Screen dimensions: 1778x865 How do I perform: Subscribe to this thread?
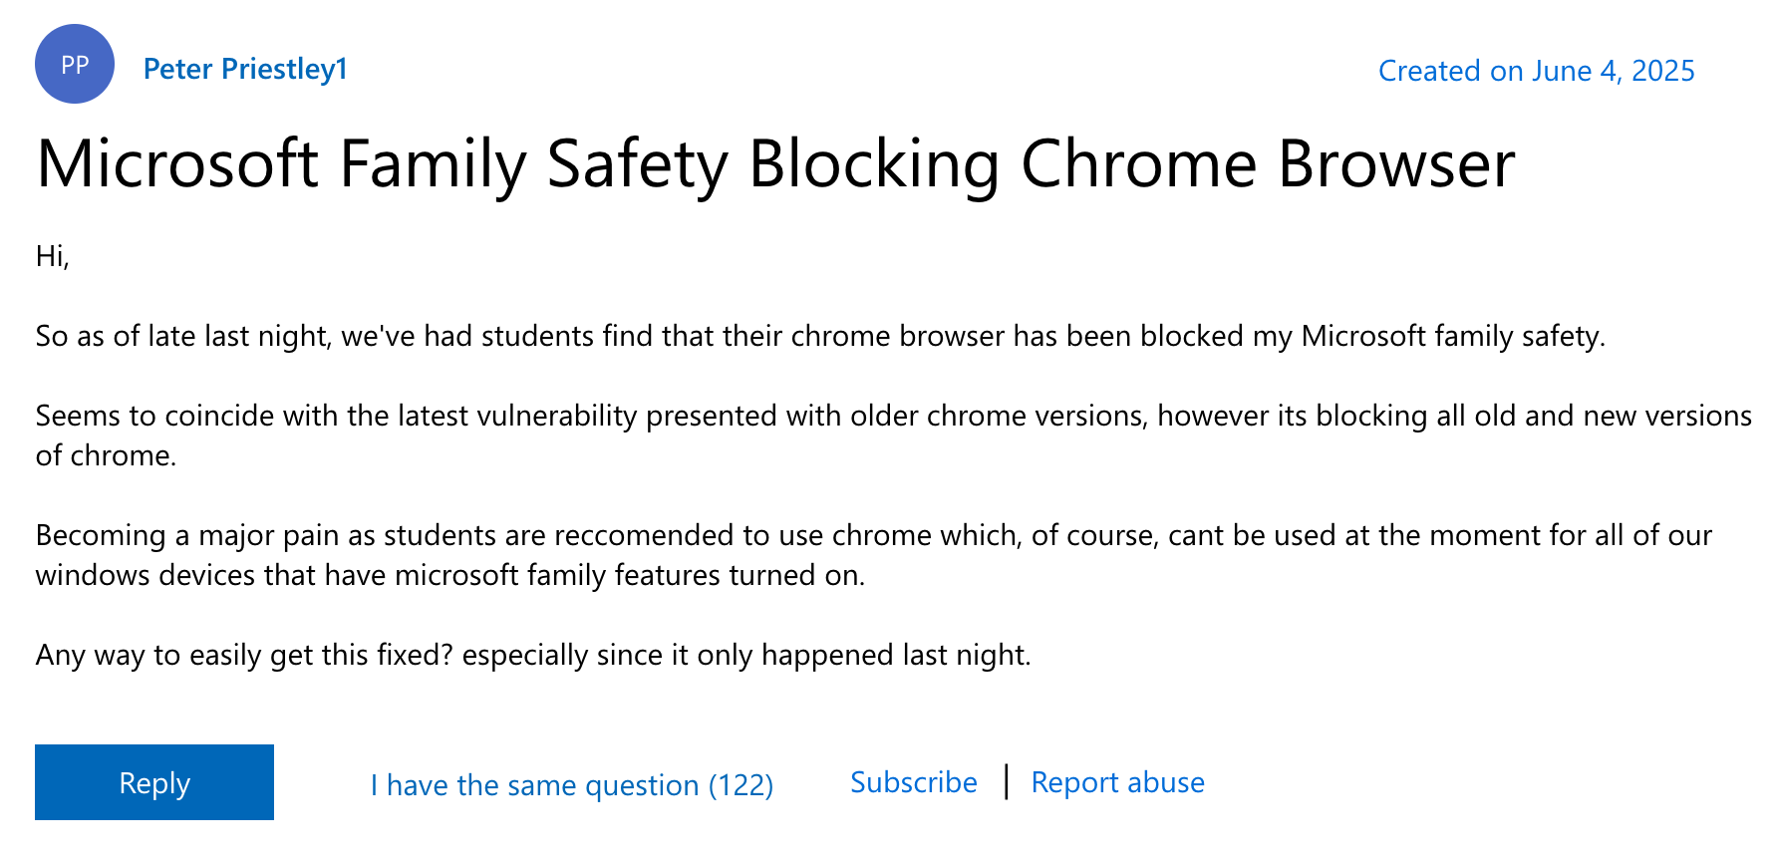(x=914, y=782)
